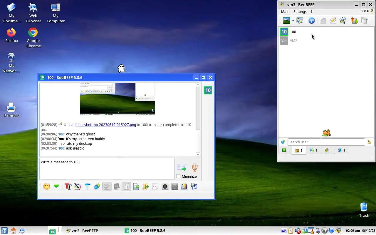Click the blue broadcast antenna icon

pos(312,21)
